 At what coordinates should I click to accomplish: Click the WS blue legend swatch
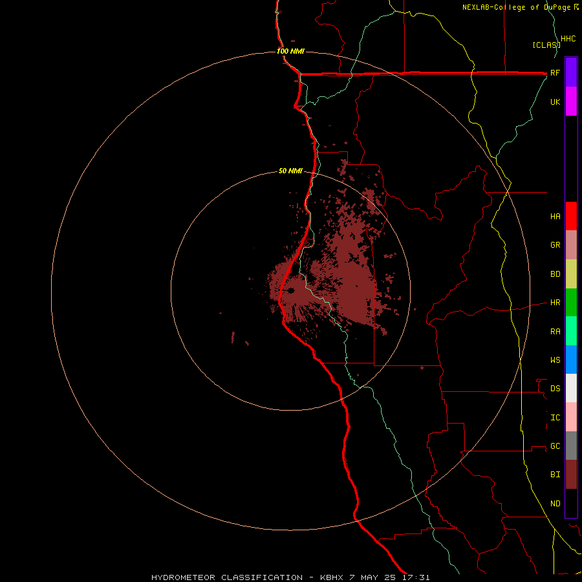pos(571,360)
